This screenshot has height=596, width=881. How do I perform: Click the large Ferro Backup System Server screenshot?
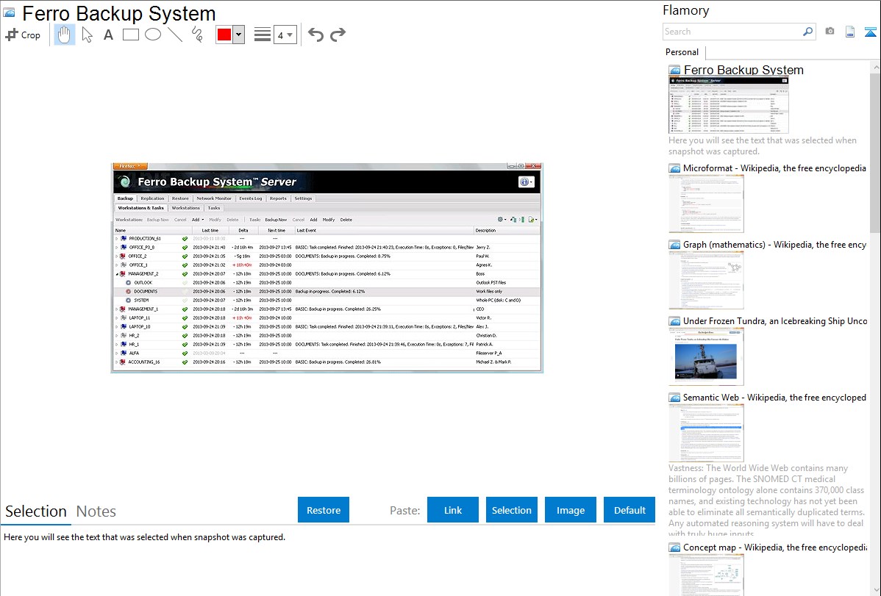pos(327,268)
